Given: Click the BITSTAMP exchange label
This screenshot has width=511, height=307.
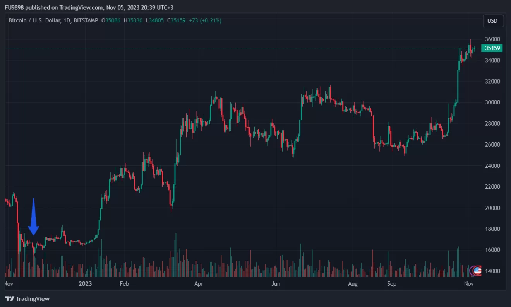Looking at the screenshot, I should tap(85, 20).
